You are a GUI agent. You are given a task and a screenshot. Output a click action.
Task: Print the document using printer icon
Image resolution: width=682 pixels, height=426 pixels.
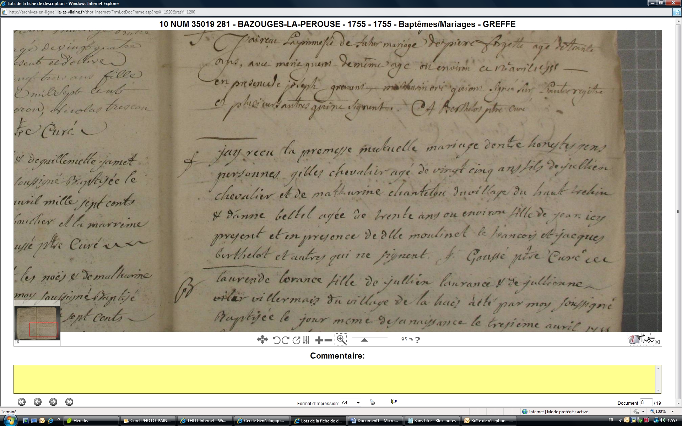372,402
